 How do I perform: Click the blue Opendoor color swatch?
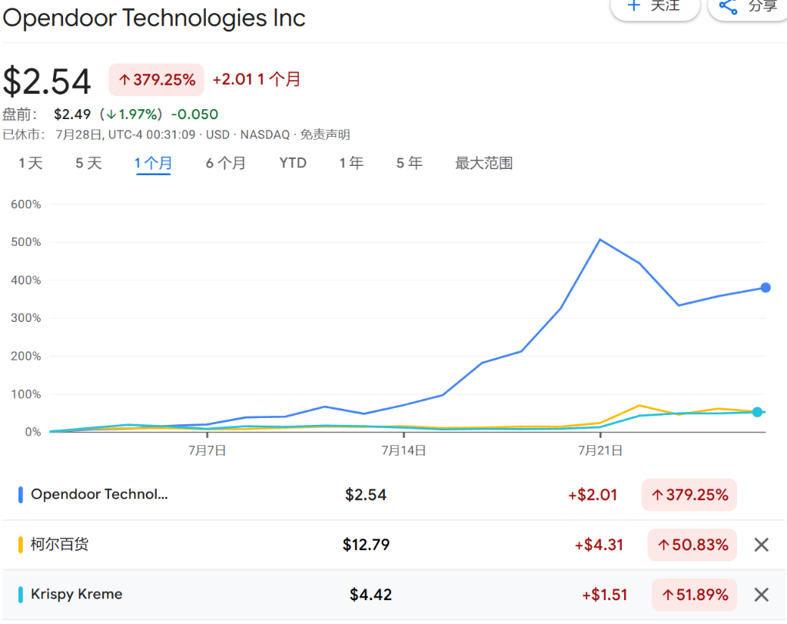point(20,495)
